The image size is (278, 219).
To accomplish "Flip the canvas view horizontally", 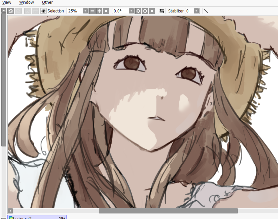I will point(162,11).
